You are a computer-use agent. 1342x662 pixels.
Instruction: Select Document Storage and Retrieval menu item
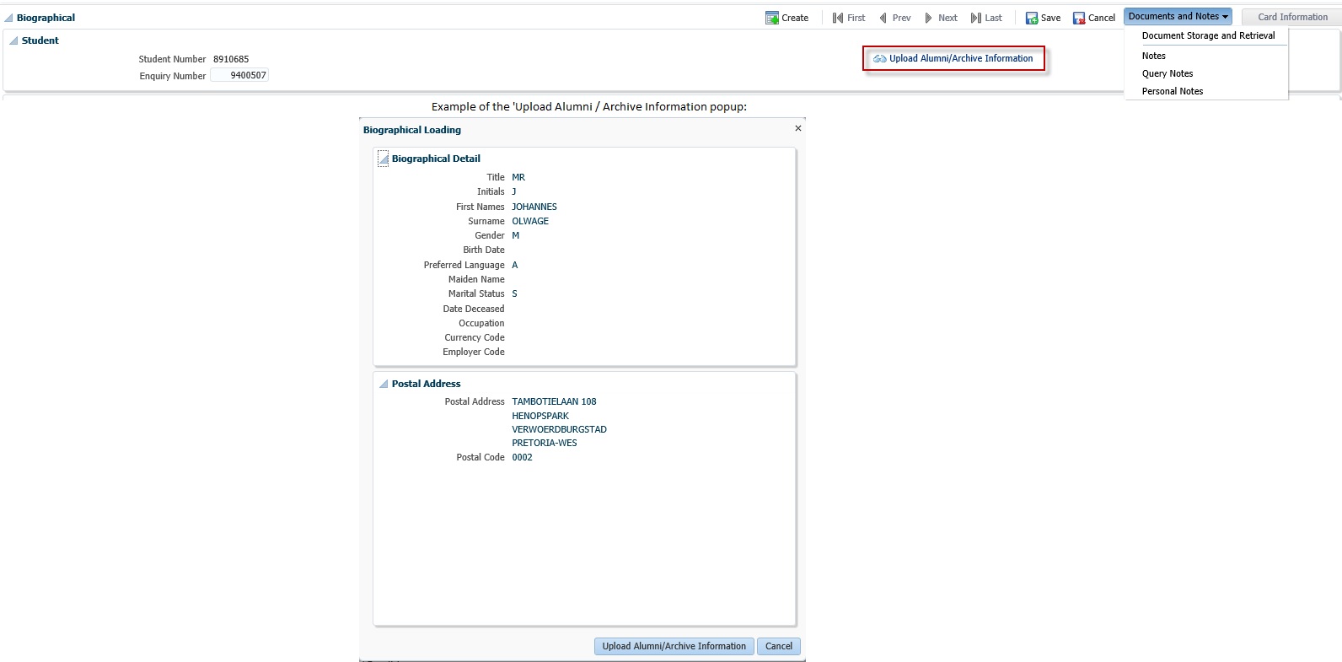(1207, 35)
